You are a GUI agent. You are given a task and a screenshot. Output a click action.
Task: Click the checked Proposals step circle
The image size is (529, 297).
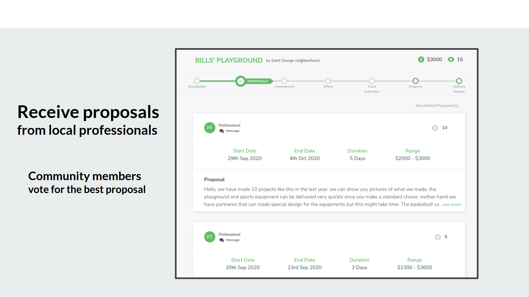coord(241,81)
